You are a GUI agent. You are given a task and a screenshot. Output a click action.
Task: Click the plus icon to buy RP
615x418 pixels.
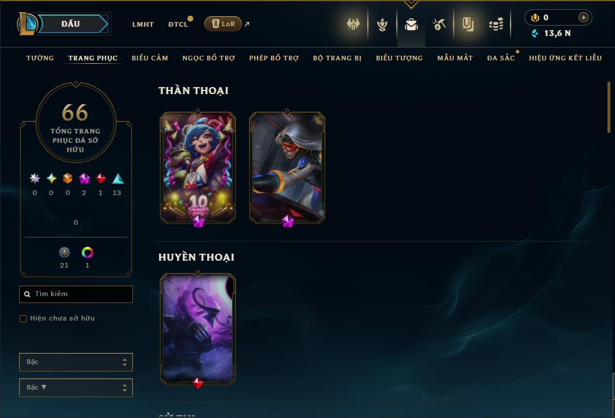(x=583, y=17)
